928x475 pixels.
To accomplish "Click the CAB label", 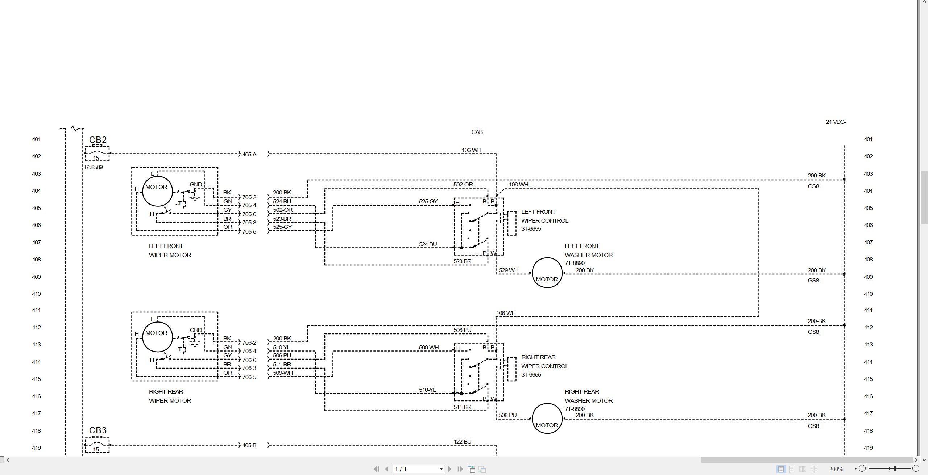I will tap(477, 132).
